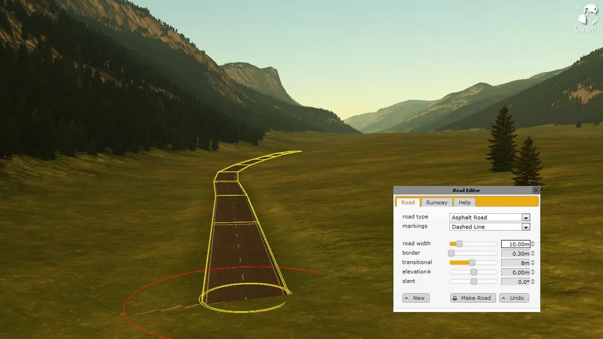Click the transitional value field showing 8m

coord(516,263)
